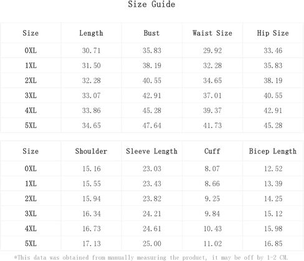This screenshot has height=261, width=304.
Task: Click the 5XL sleeve length value 25.00
Action: coord(152,244)
